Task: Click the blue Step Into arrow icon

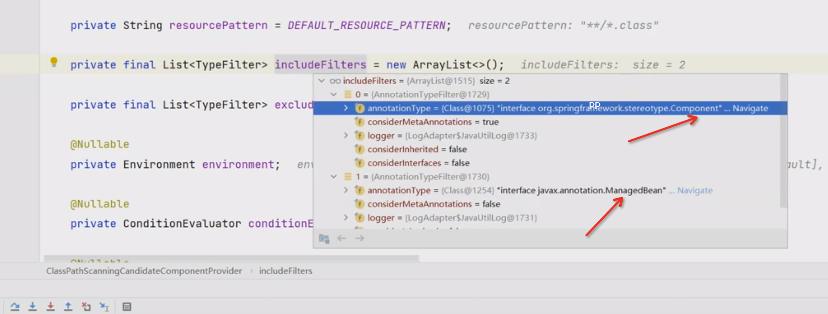Action: 33,306
